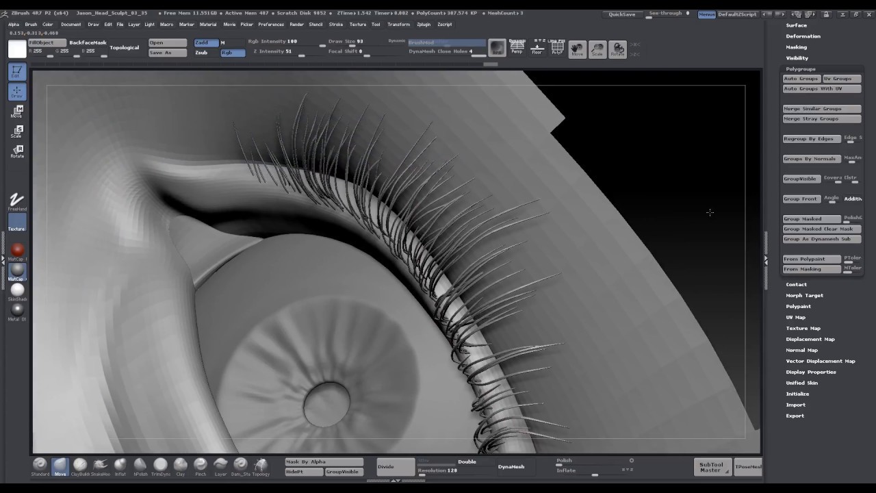876x493 pixels.
Task: Open the Stroke menu
Action: (335, 24)
